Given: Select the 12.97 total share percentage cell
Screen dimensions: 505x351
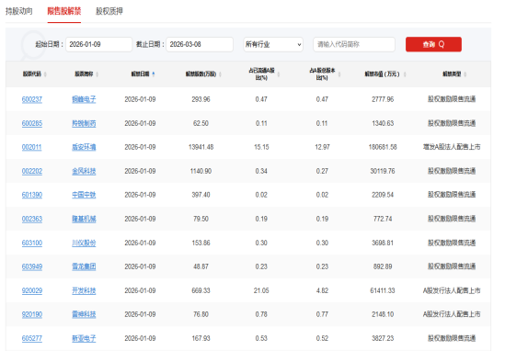Looking at the screenshot, I should point(322,147).
